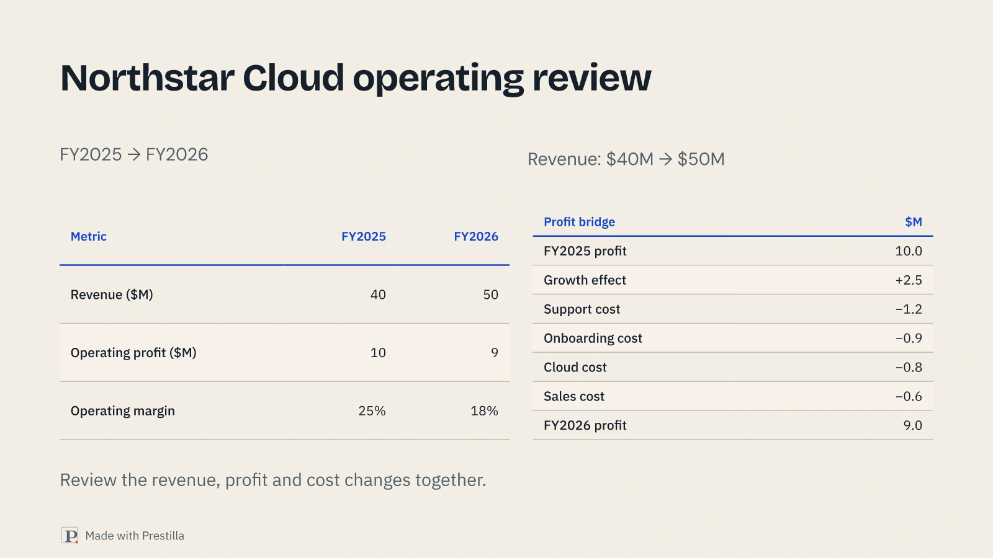Click the Profit bridge column header
Screen dimensions: 993x558
(579, 222)
